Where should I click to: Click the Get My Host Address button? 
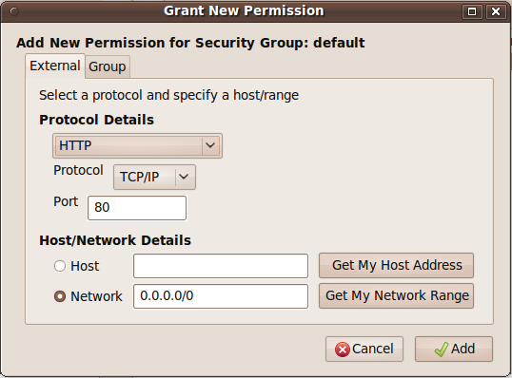tap(396, 265)
